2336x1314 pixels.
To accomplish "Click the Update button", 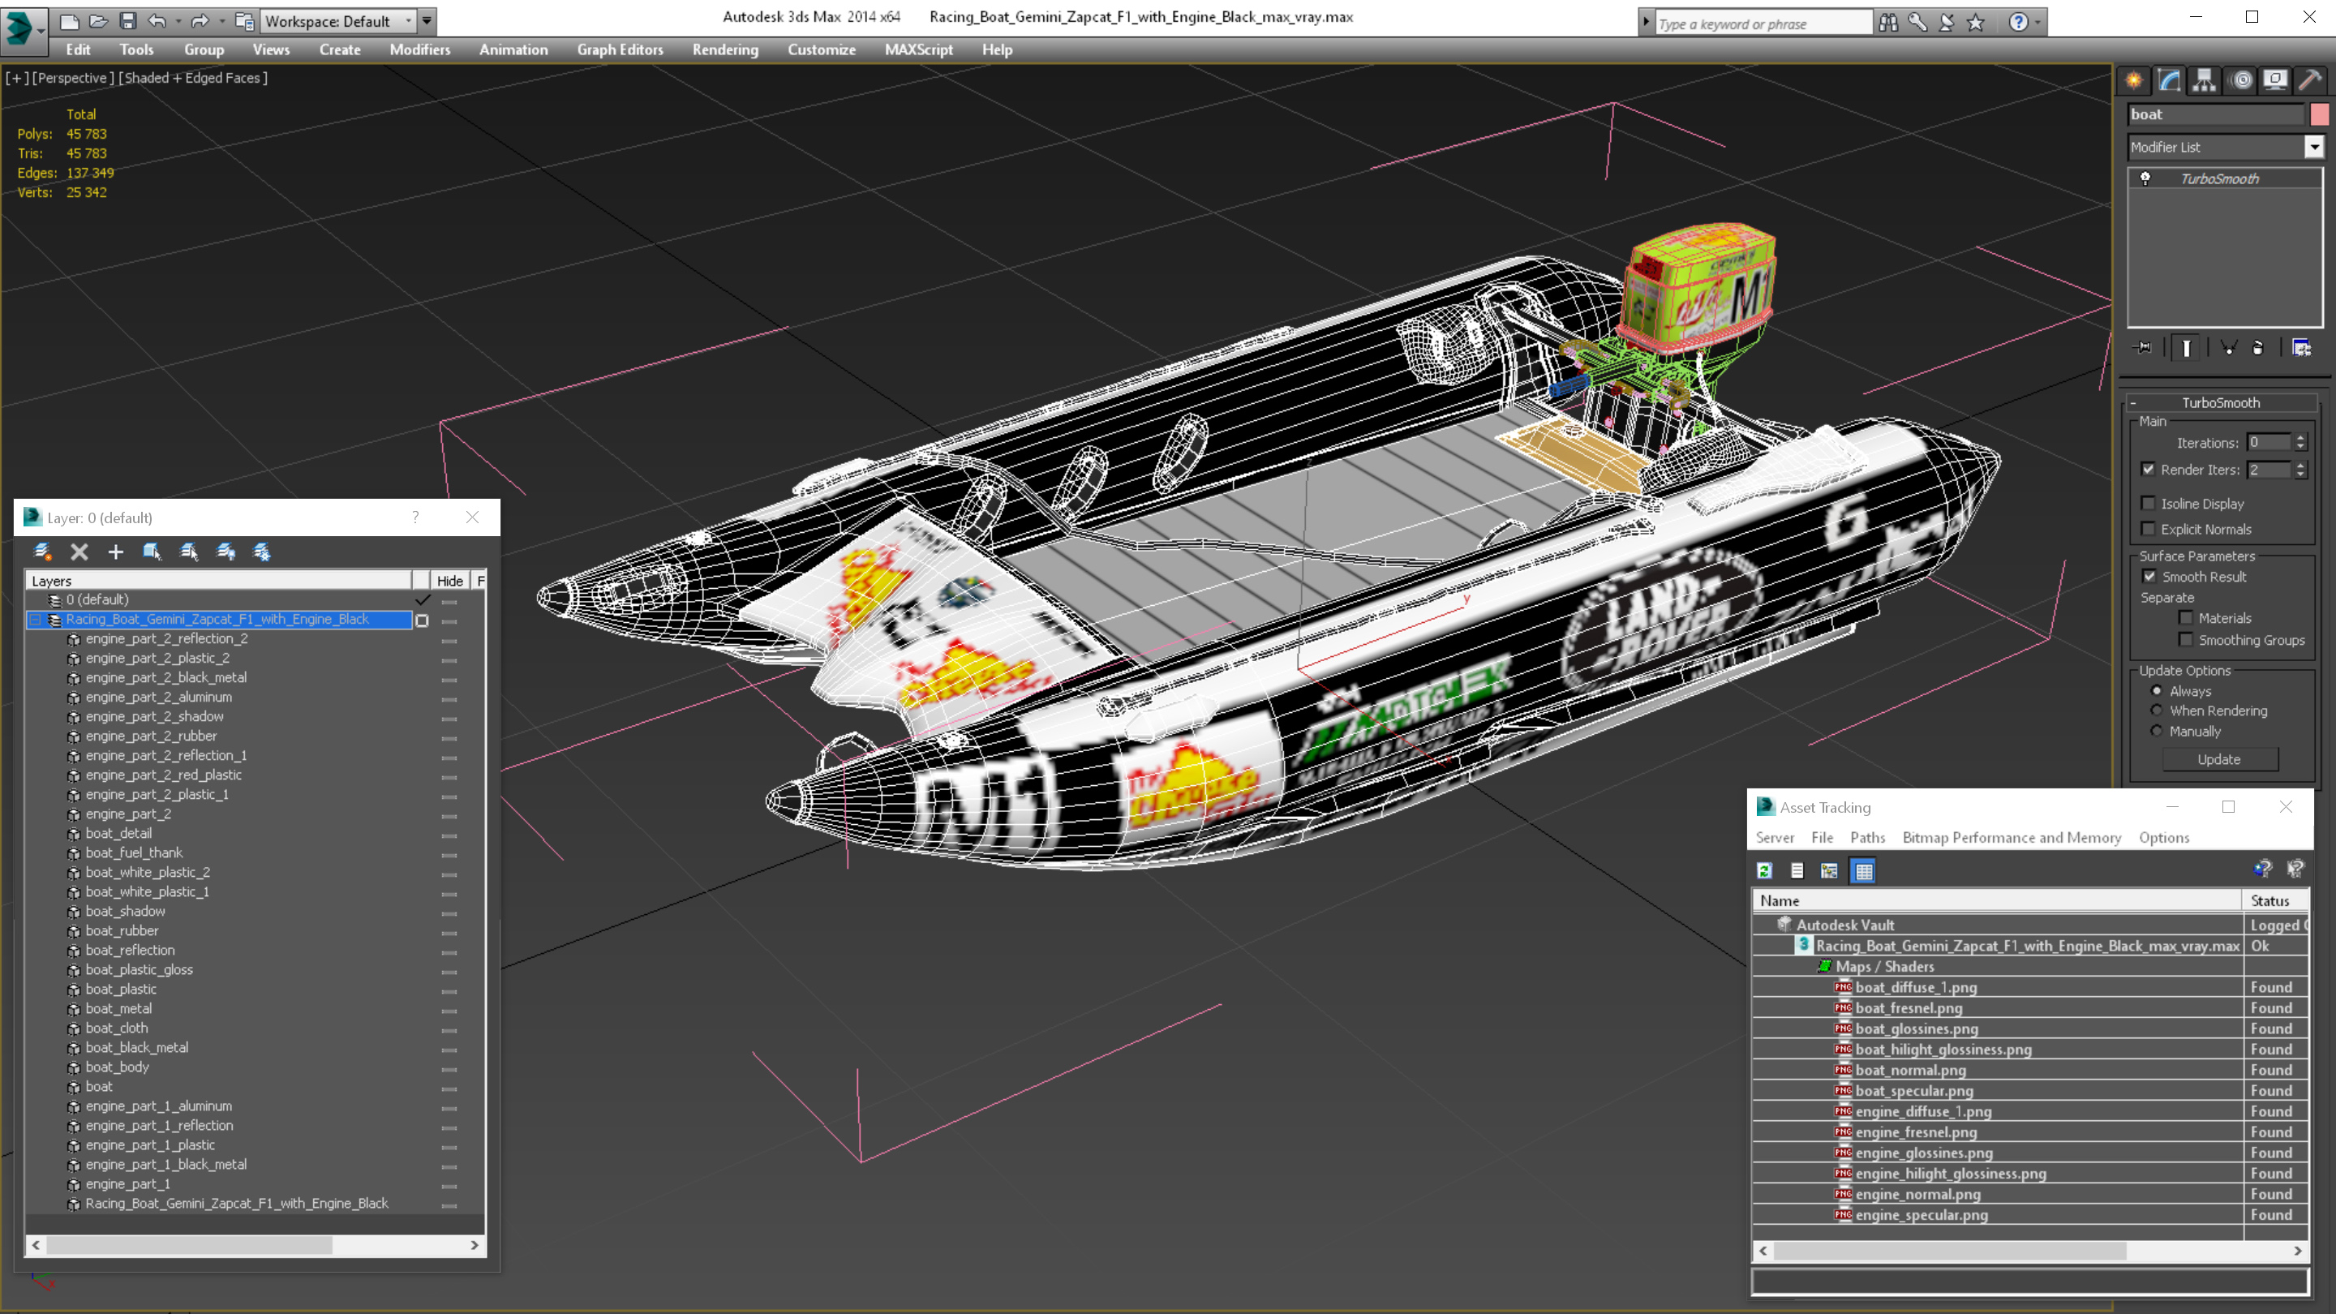I will click(2219, 759).
